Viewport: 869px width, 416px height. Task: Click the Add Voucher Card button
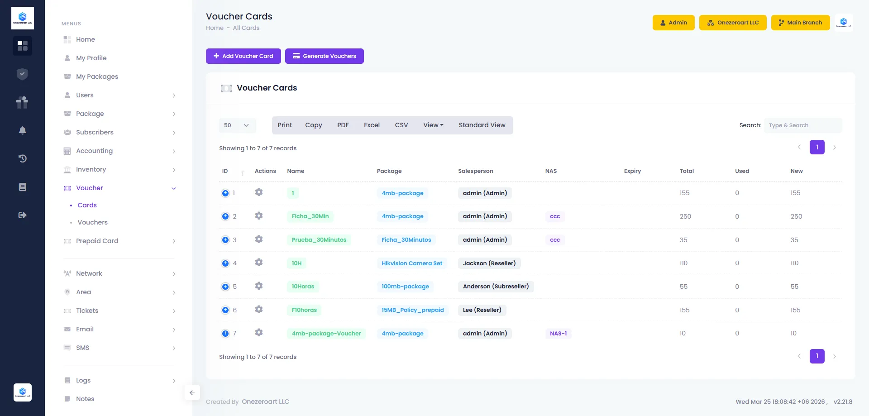tap(243, 56)
